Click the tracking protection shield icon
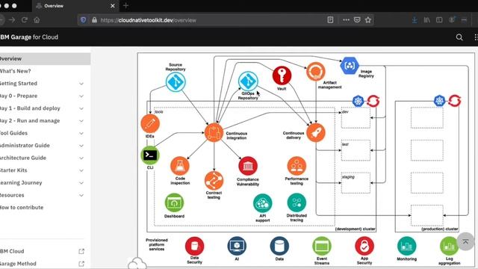478x269 pixels. (83, 20)
